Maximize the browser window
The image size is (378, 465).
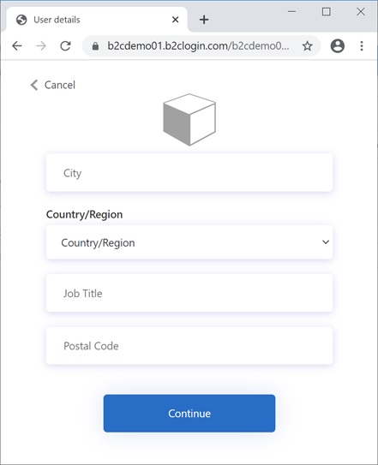[x=327, y=12]
